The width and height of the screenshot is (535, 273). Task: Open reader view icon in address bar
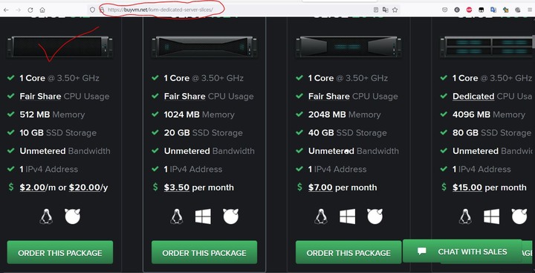pos(376,10)
